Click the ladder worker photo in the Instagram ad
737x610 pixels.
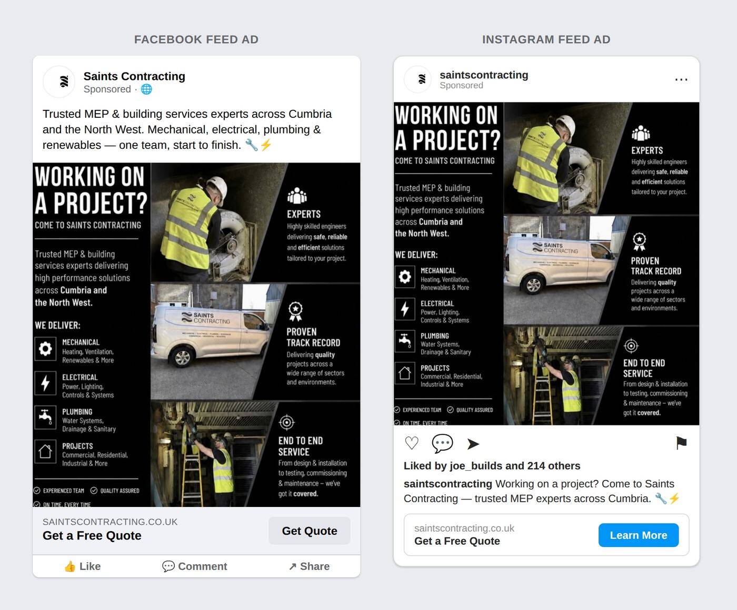pyautogui.click(x=561, y=376)
